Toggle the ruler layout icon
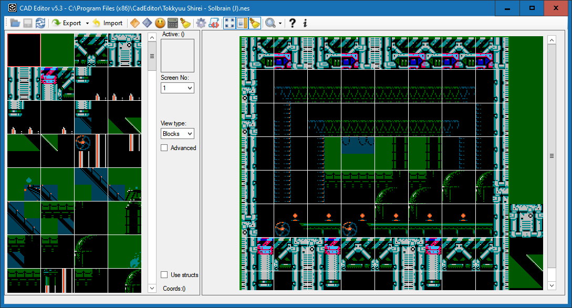Screen dimensions: 572x308 coord(242,23)
